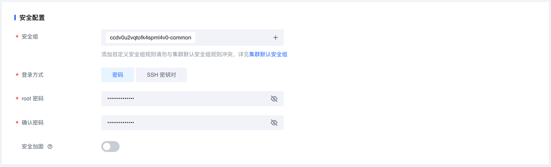551x167 pixels.
Task: Click empty area of the 安全组 selector box
Action: point(232,37)
